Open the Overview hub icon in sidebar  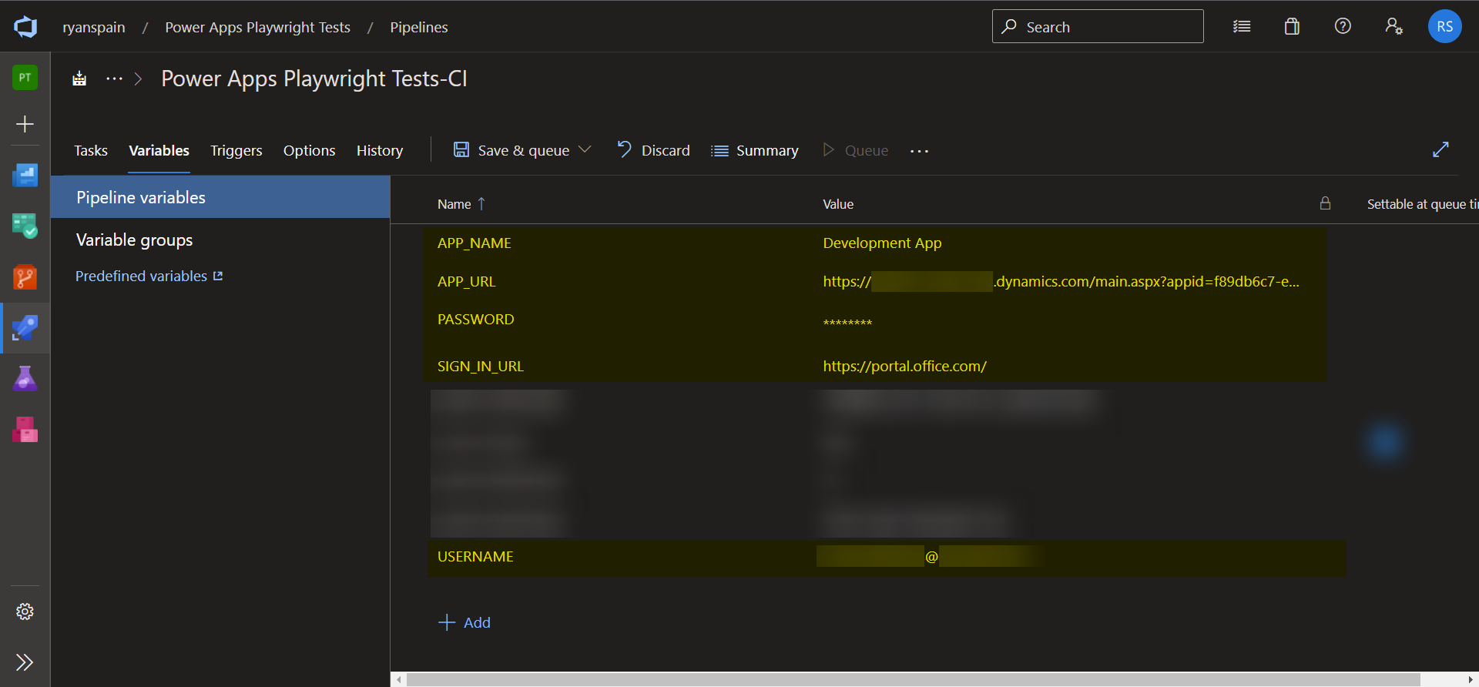click(25, 176)
